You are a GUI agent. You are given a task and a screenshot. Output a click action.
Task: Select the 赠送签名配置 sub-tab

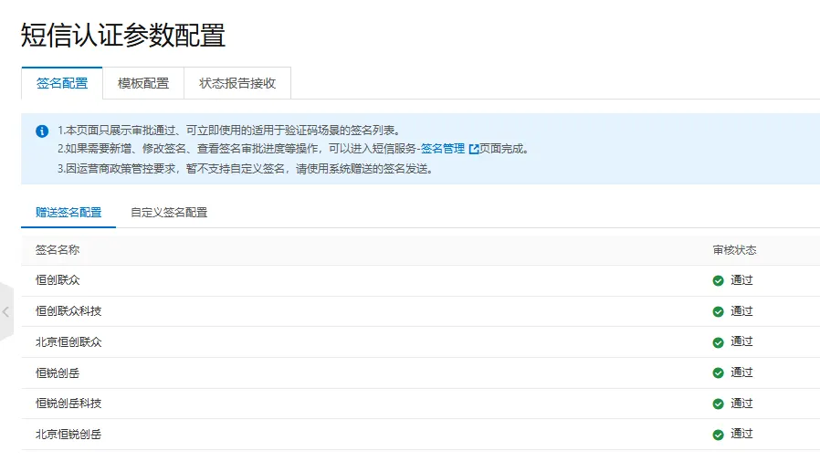click(x=68, y=212)
